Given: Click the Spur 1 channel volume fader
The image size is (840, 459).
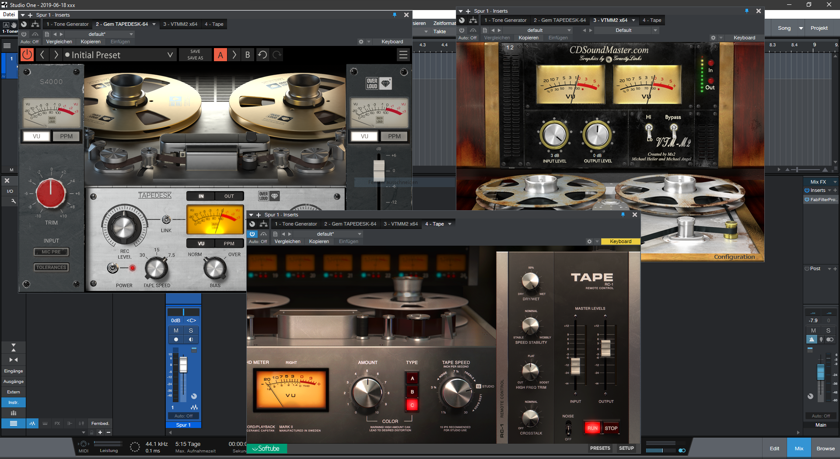Looking at the screenshot, I should coord(183,365).
